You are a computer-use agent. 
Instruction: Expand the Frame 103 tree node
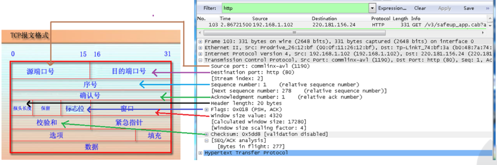point(201,42)
